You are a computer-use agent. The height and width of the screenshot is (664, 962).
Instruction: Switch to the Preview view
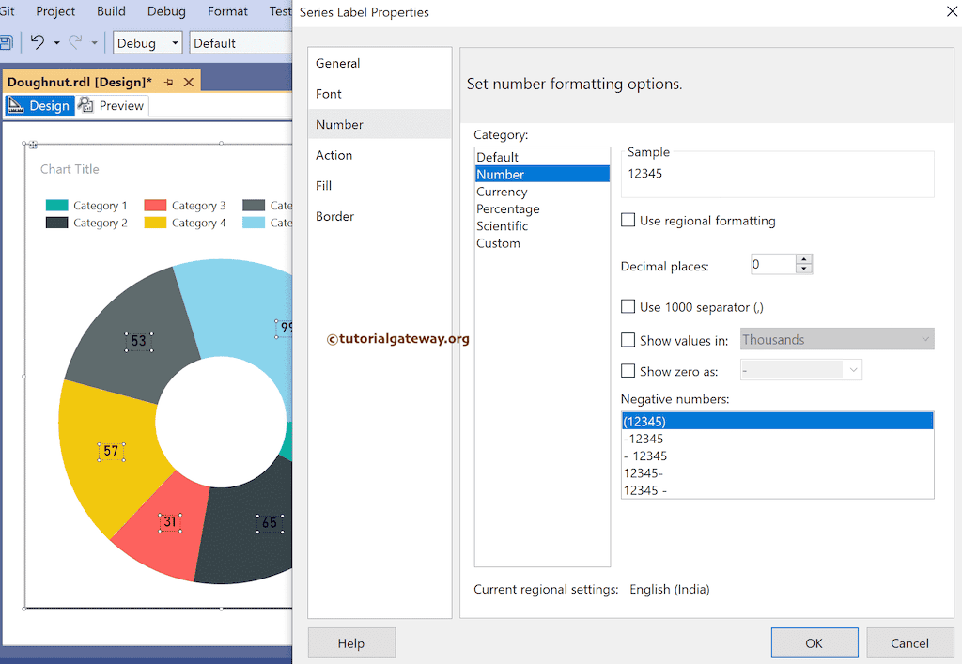tap(113, 106)
